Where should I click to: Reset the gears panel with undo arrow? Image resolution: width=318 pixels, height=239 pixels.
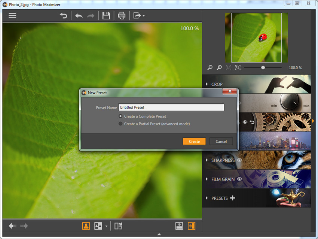252,122
